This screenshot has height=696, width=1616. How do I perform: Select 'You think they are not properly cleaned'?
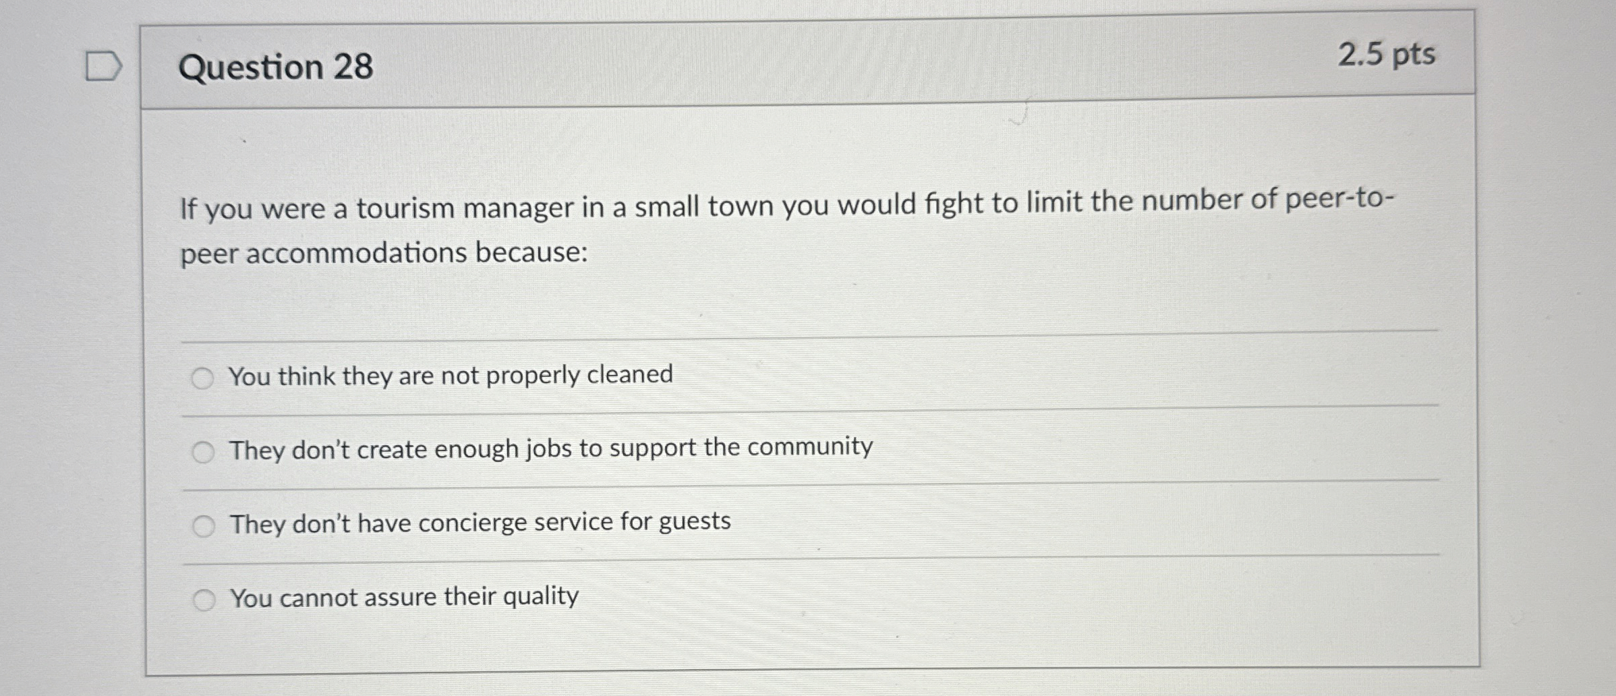tap(451, 376)
